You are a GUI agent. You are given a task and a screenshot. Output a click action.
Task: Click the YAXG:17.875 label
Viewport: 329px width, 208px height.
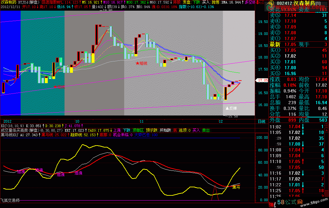point(98,131)
